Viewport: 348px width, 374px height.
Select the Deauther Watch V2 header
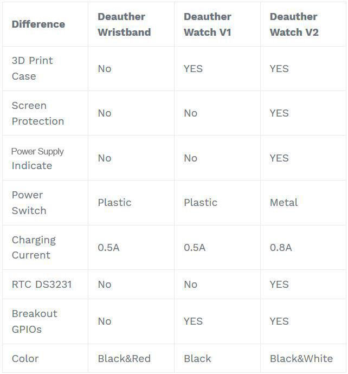(x=294, y=24)
